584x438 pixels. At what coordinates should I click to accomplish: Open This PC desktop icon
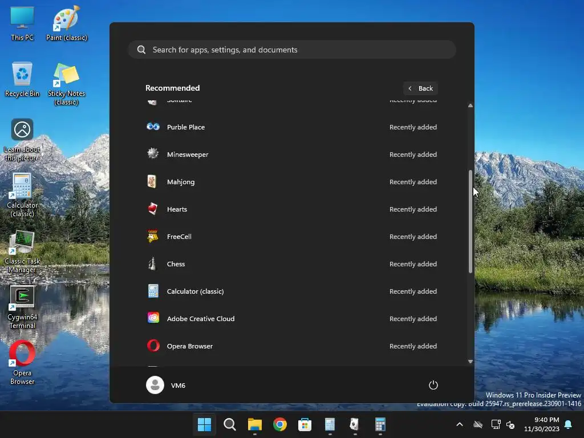(22, 23)
